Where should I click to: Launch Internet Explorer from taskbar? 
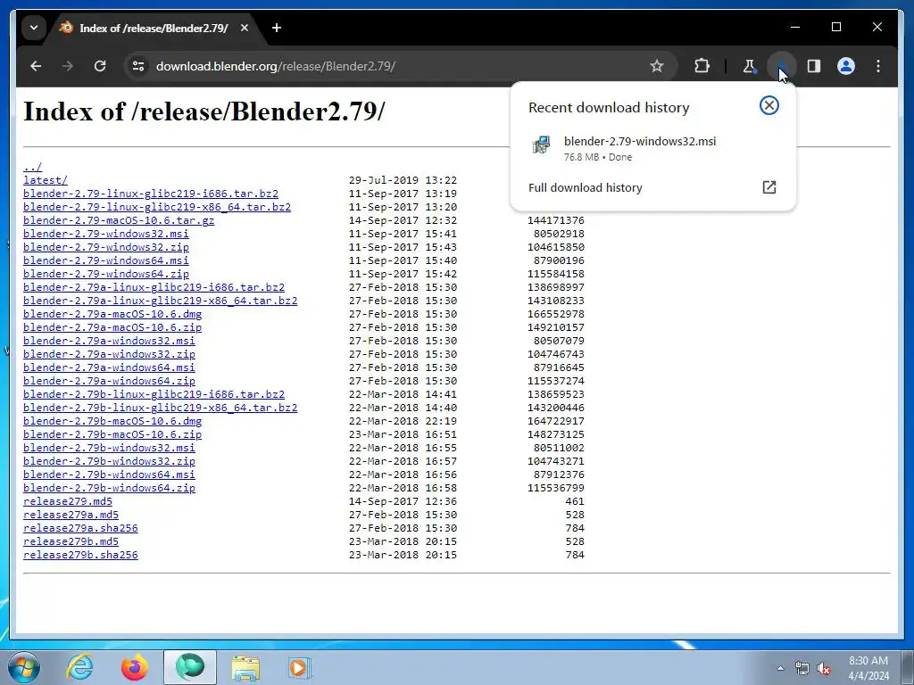[79, 667]
